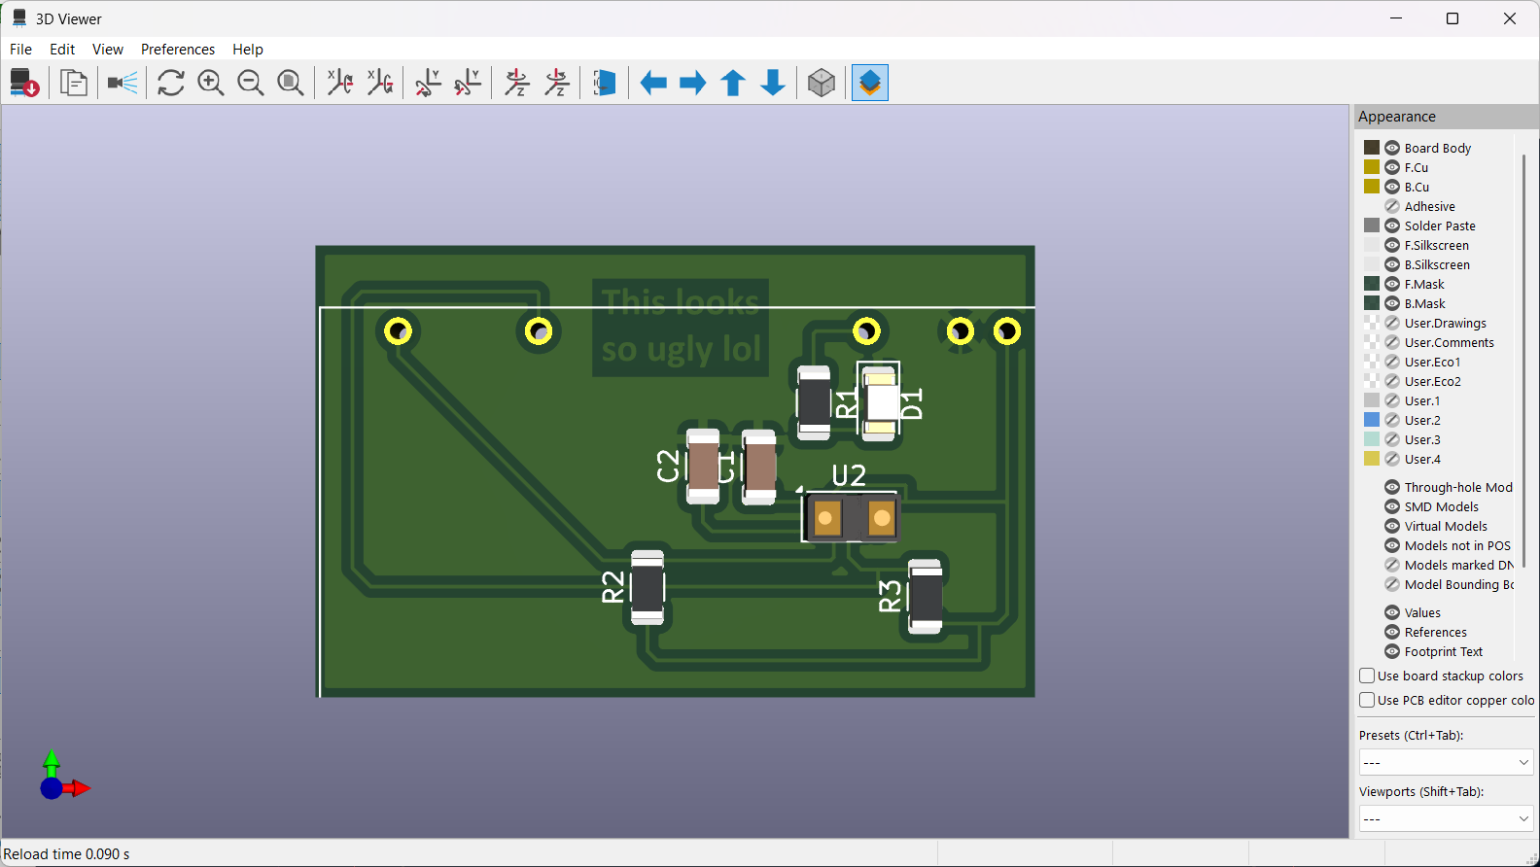Pan the board down with the down arrow
The height and width of the screenshot is (867, 1540).
[773, 83]
